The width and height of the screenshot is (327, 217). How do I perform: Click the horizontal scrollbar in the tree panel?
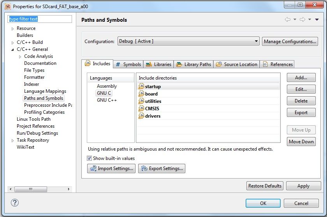pos(40,189)
